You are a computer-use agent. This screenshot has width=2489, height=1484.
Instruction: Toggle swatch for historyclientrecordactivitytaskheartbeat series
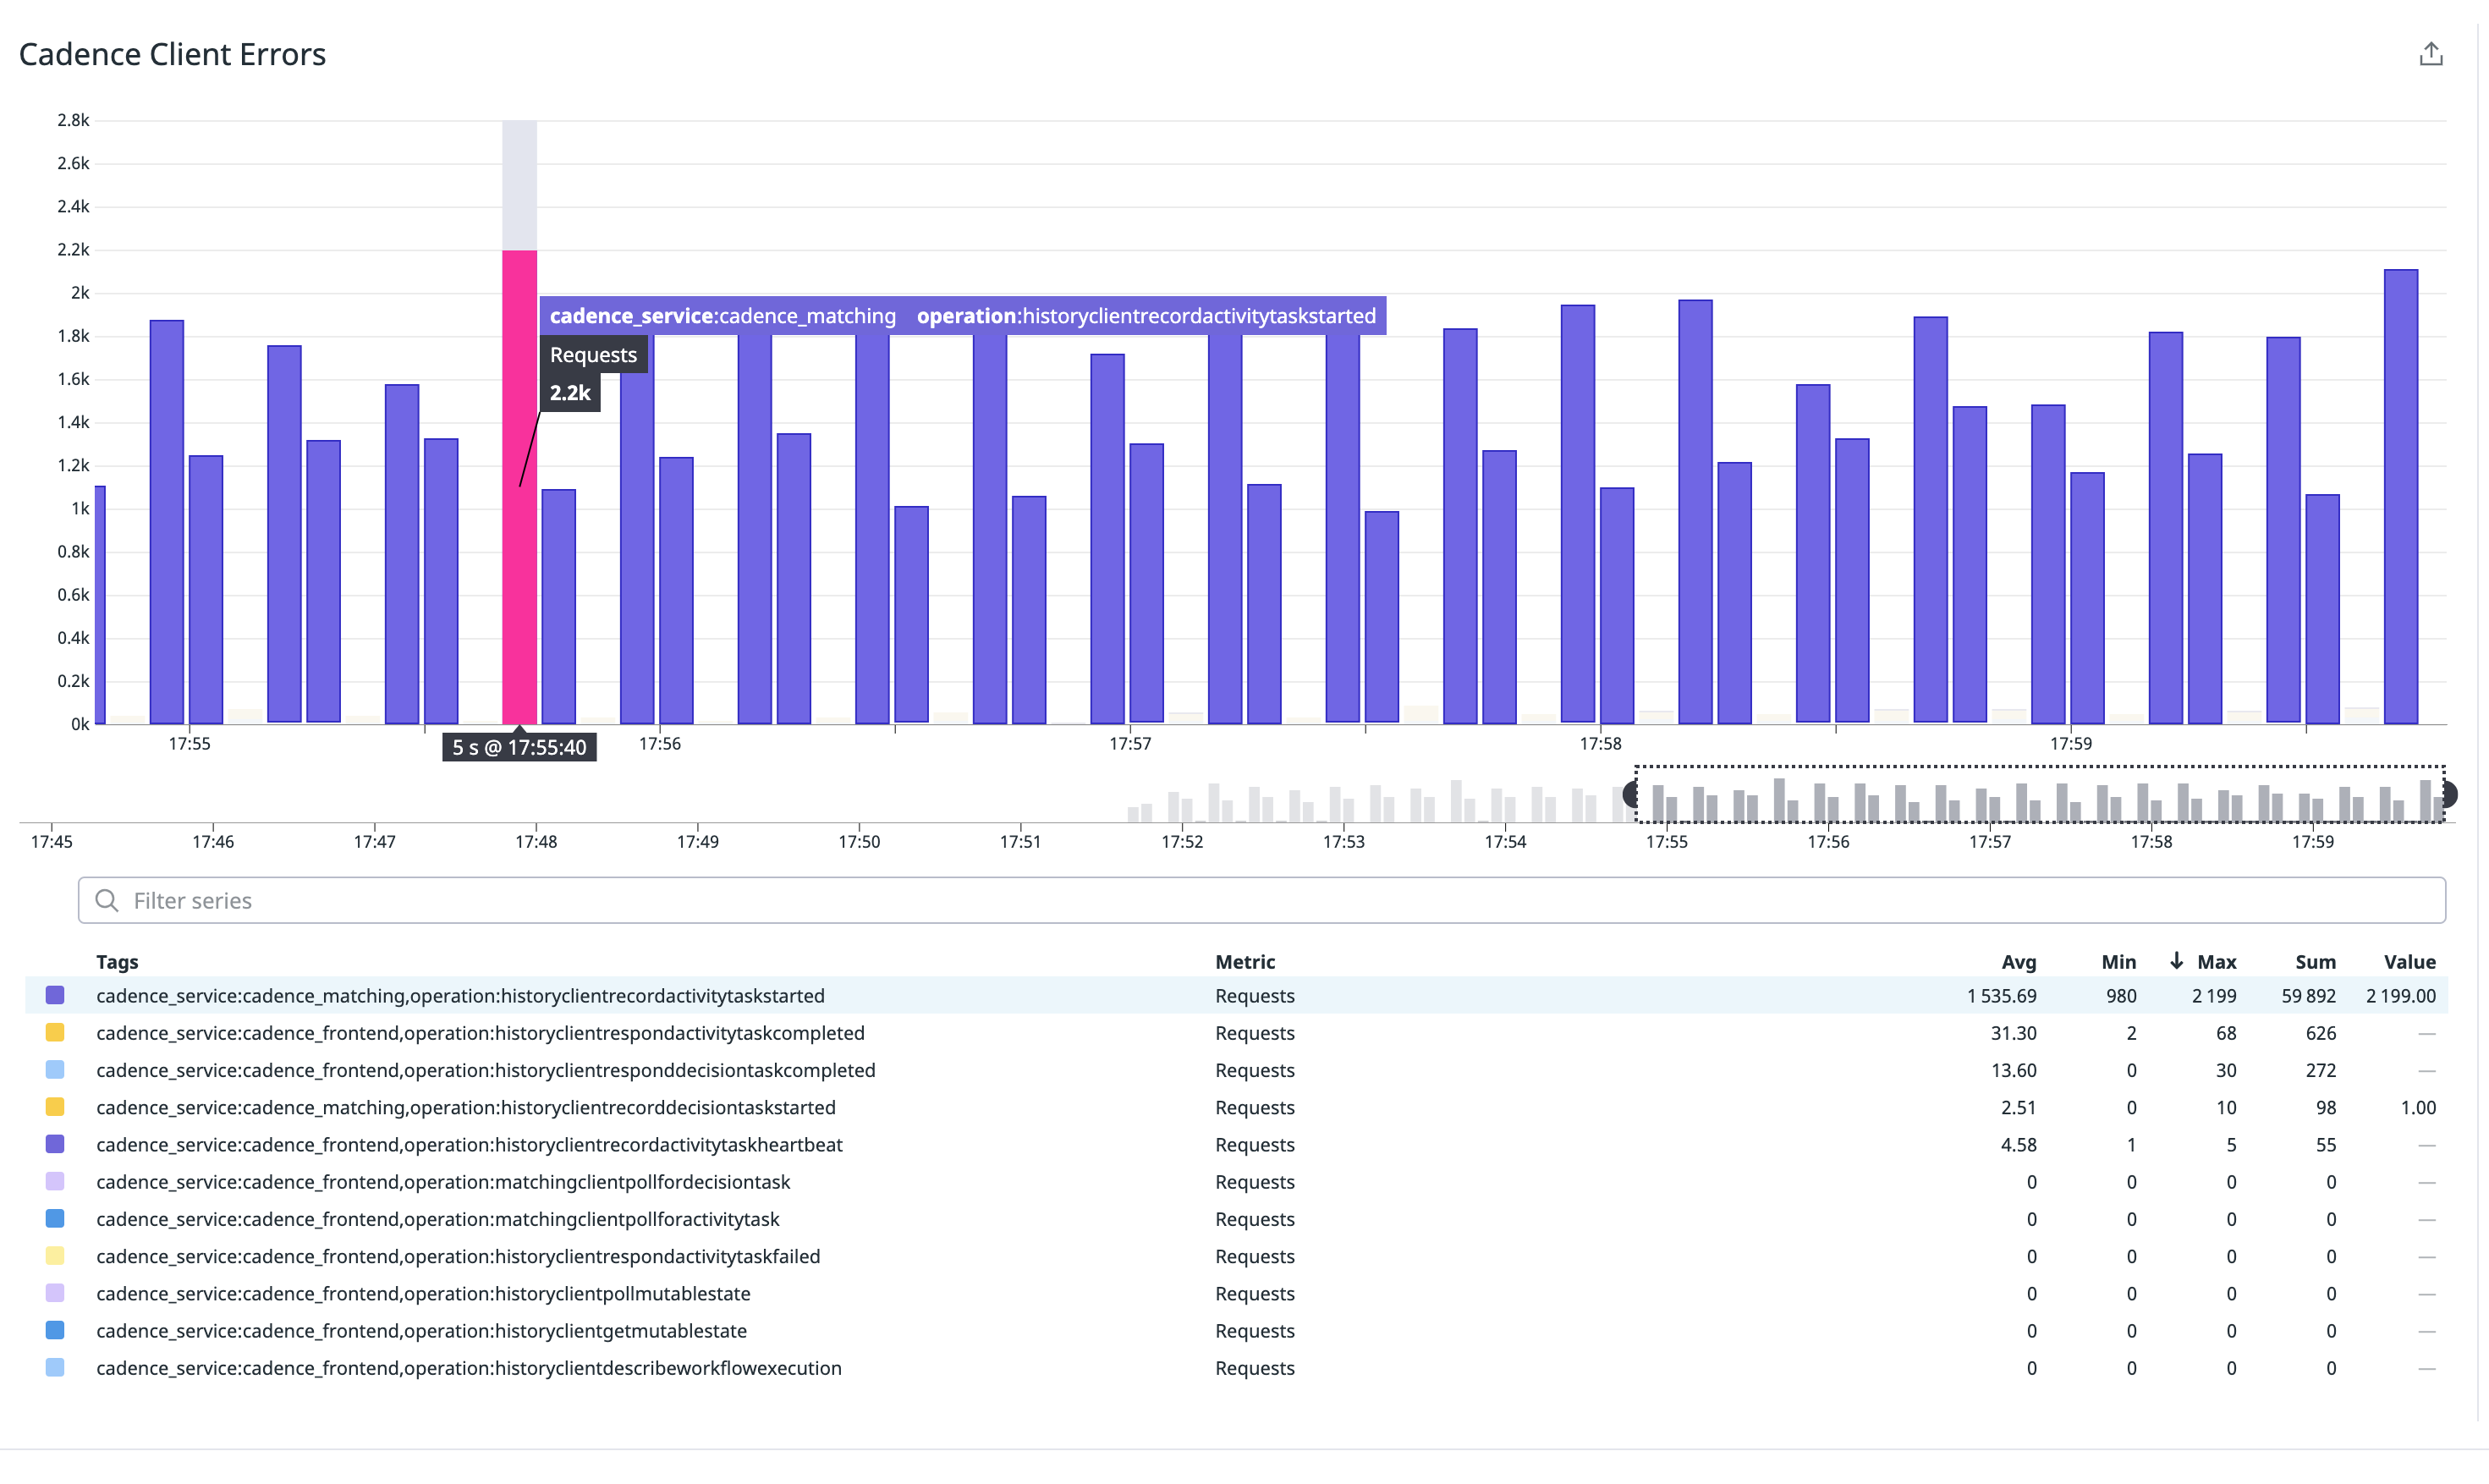tap(55, 1144)
